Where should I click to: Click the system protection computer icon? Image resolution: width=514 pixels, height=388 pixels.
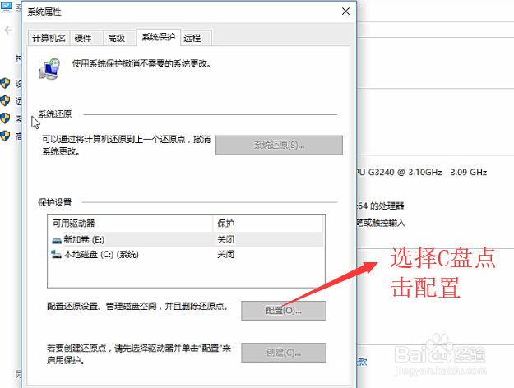[49, 69]
